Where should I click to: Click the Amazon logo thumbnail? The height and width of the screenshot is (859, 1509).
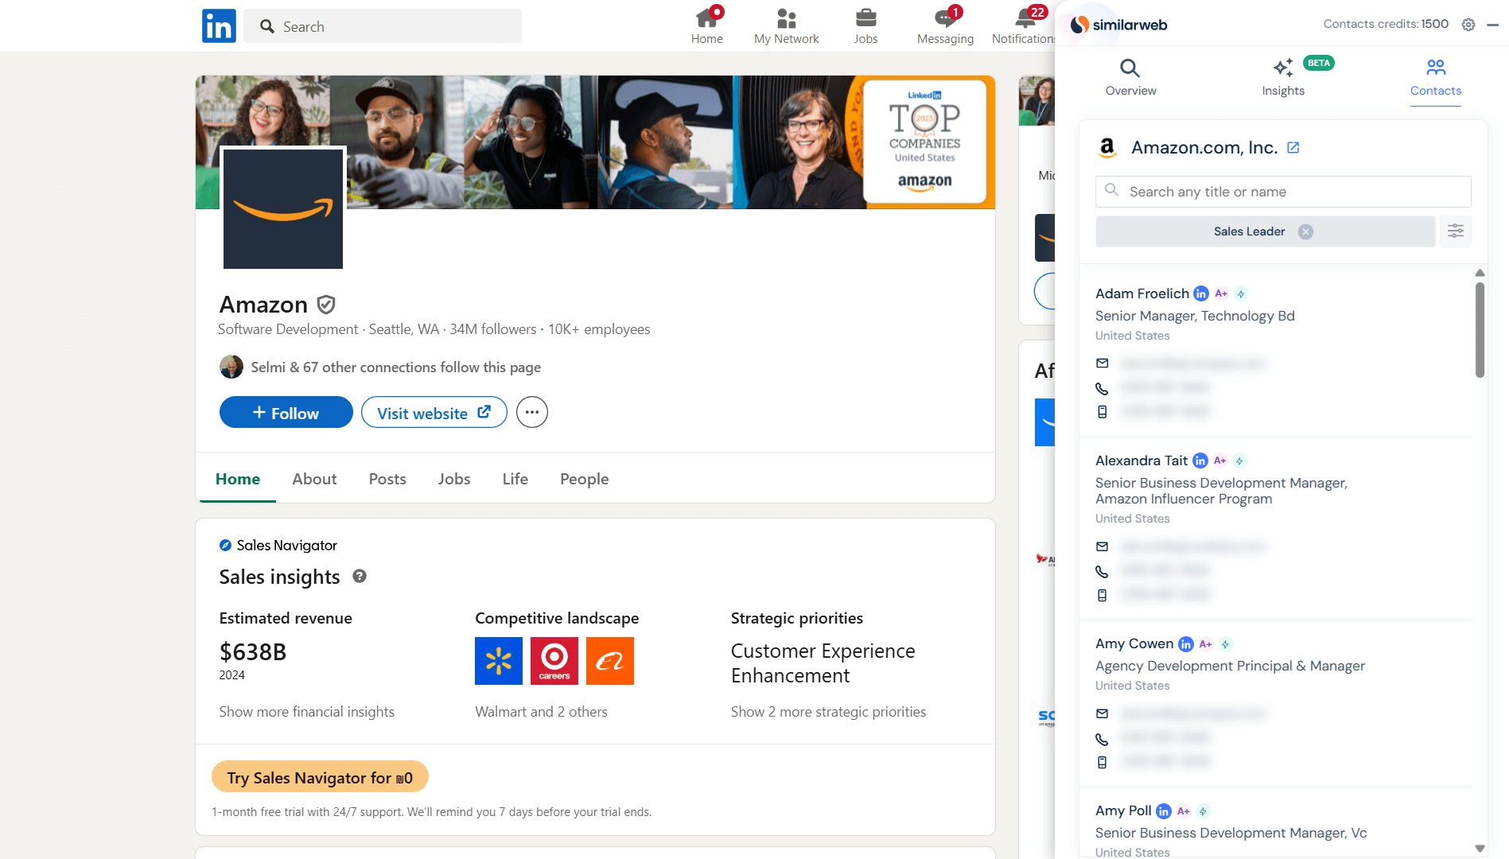[283, 208]
